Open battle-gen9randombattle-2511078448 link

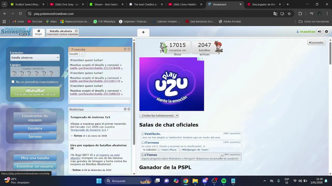click(95, 68)
